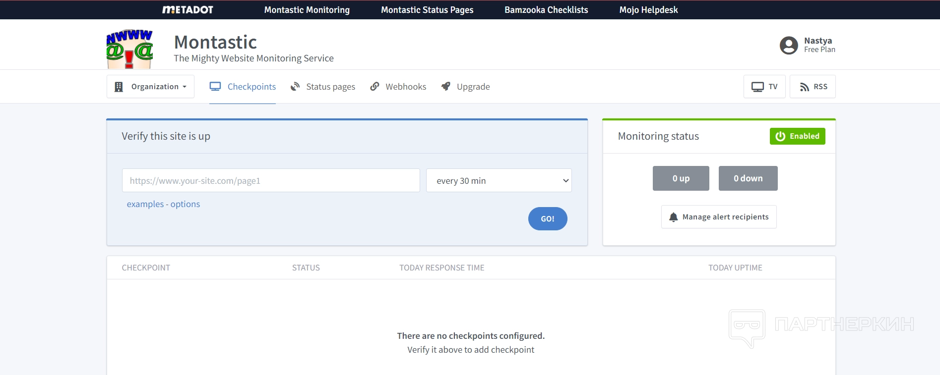
Task: Click the examples link
Action: click(145, 204)
